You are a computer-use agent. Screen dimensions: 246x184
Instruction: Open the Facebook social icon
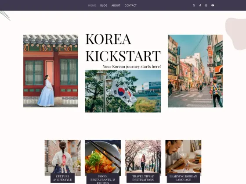tap(200, 5)
